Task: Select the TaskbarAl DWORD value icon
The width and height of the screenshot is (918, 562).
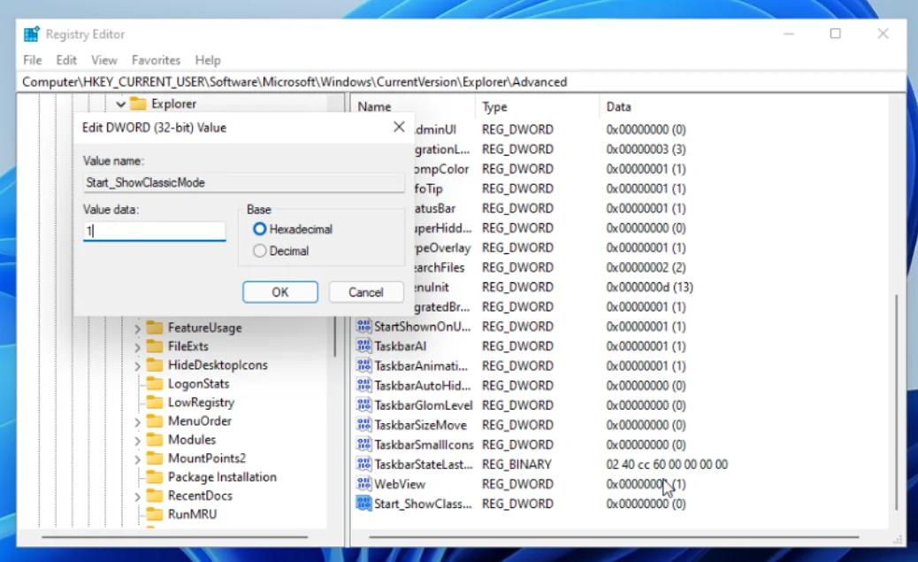Action: (x=363, y=346)
